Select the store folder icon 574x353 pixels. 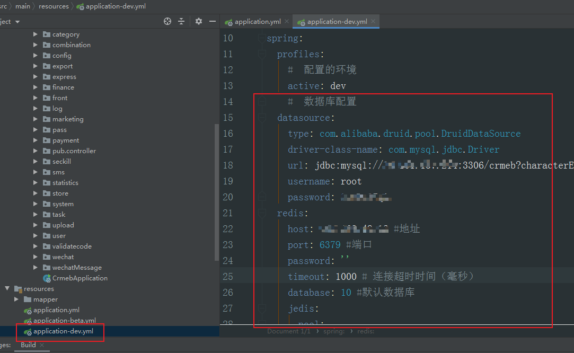point(47,193)
